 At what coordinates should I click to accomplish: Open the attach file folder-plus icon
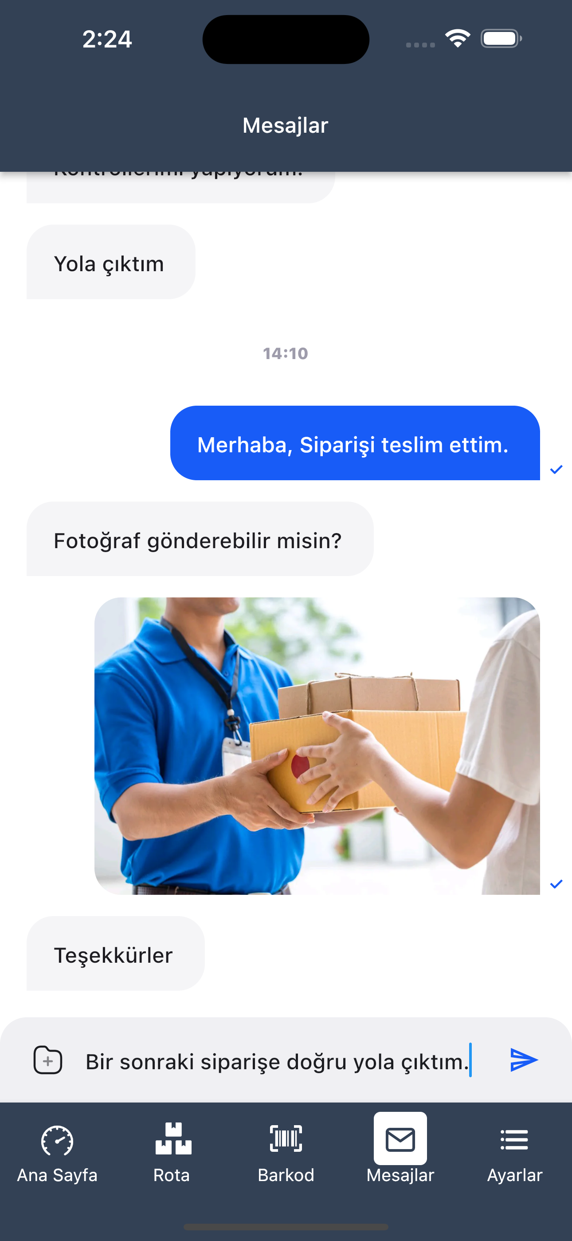pos(48,1060)
